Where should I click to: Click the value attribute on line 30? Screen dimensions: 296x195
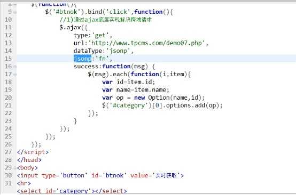(x=155, y=175)
